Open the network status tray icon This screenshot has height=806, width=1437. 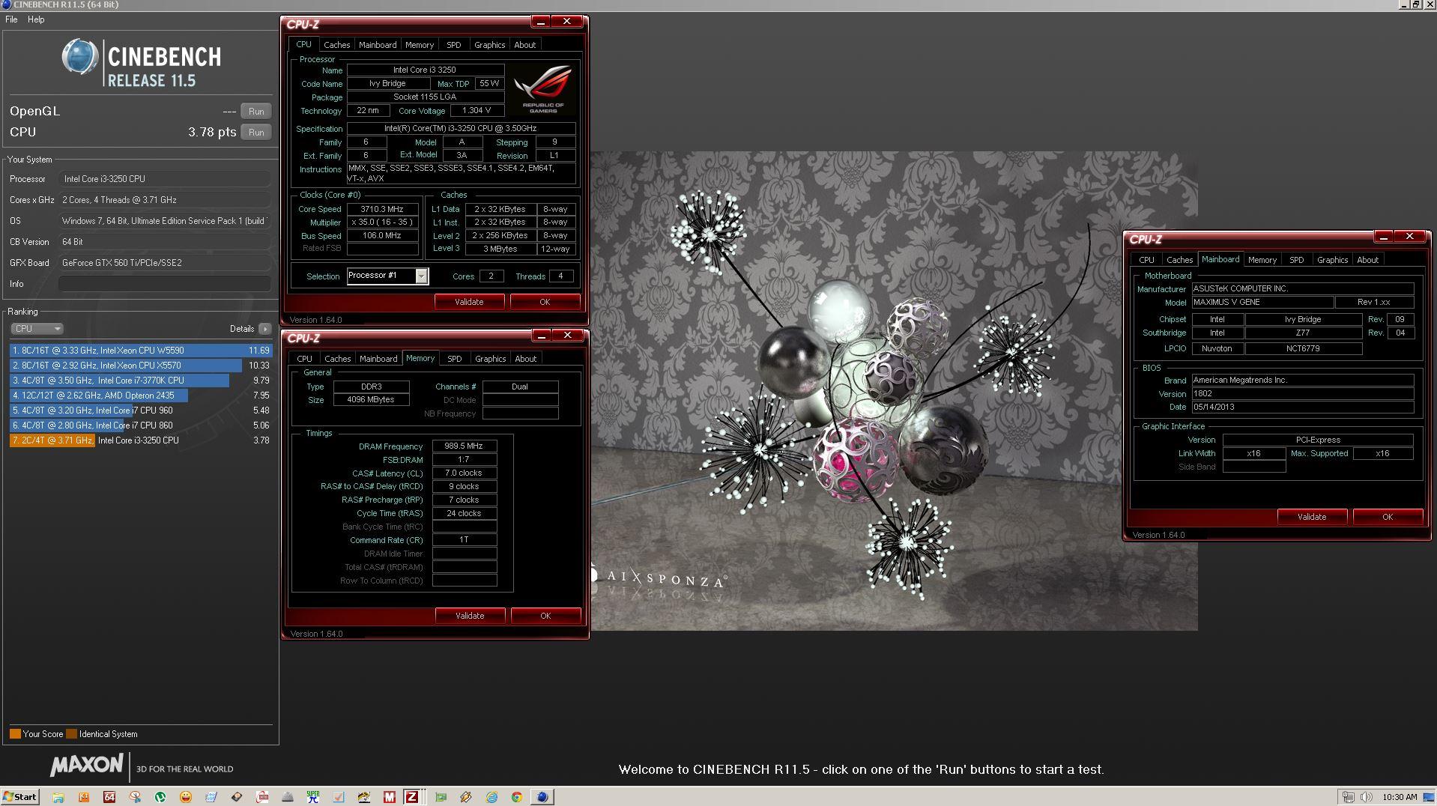pyautogui.click(x=1348, y=797)
